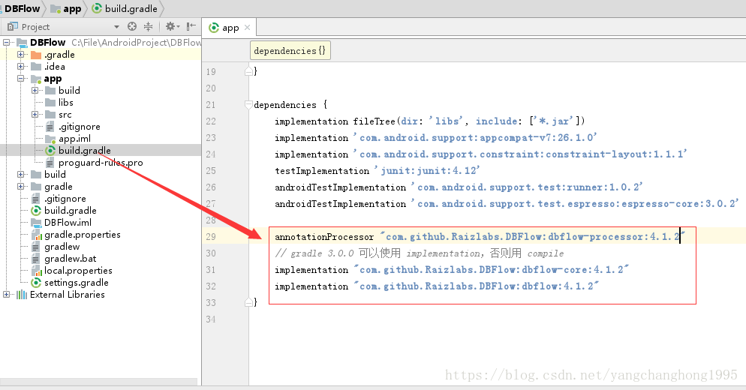This screenshot has width=746, height=390.
Task: Select .gitignore inside app module
Action: 79,127
